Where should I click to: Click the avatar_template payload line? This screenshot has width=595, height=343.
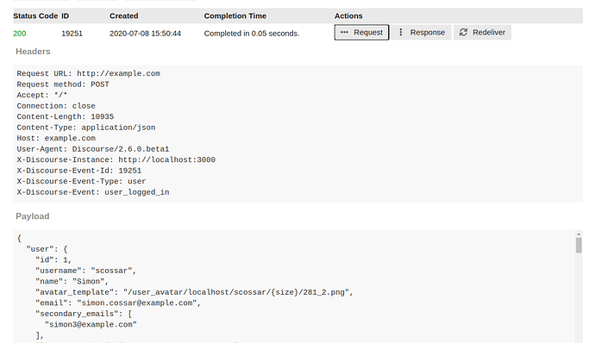(194, 292)
